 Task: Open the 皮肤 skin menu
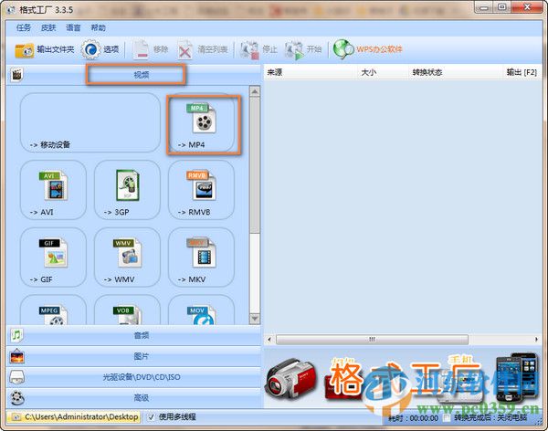tap(48, 28)
